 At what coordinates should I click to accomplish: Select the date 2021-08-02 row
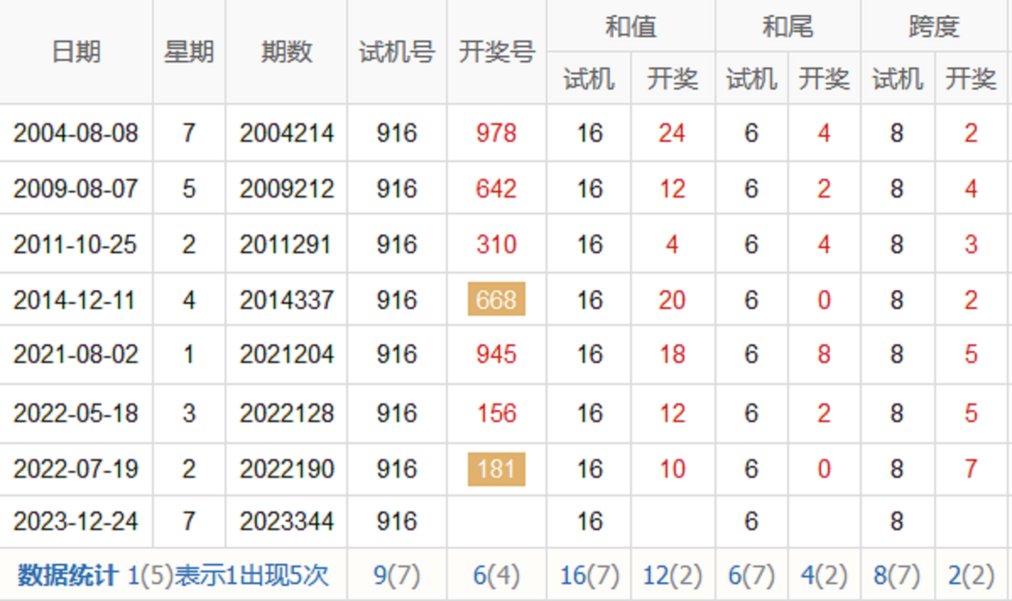click(x=76, y=354)
